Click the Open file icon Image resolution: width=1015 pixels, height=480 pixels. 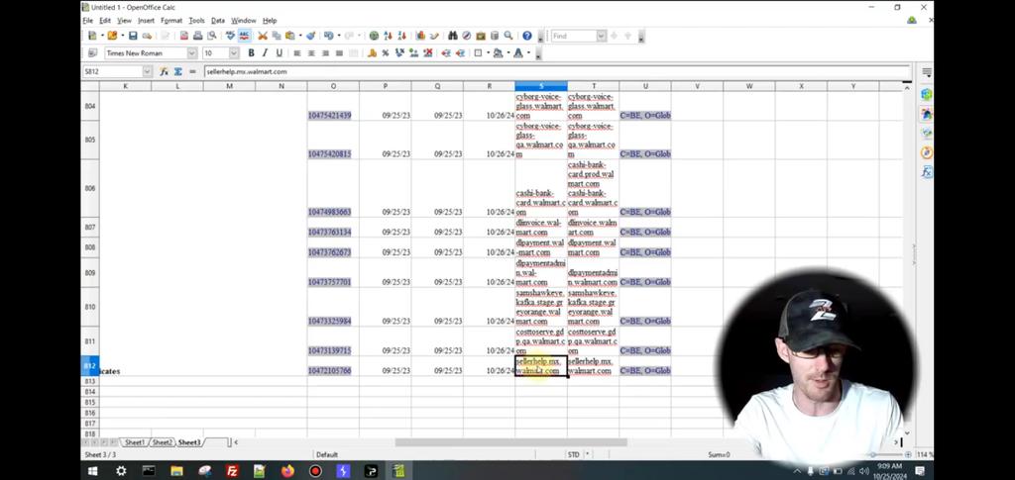[112, 37]
